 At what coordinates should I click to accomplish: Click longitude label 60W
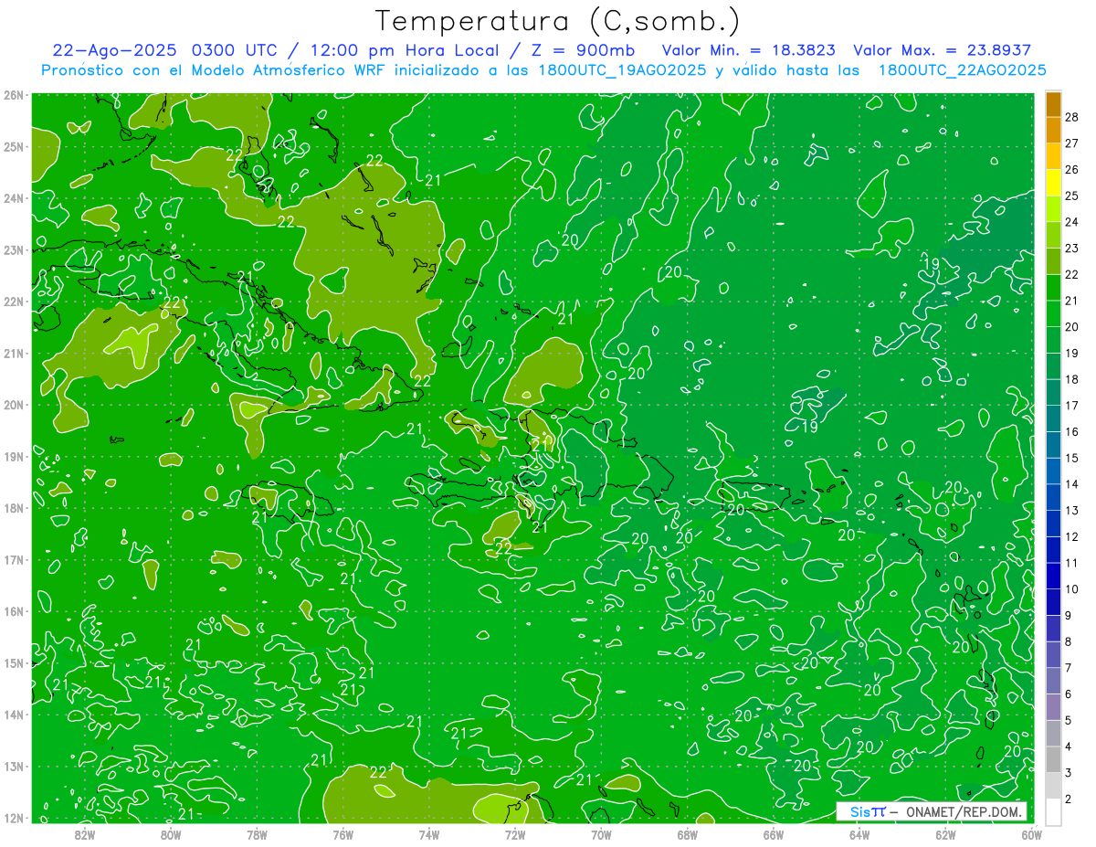pyautogui.click(x=1032, y=834)
